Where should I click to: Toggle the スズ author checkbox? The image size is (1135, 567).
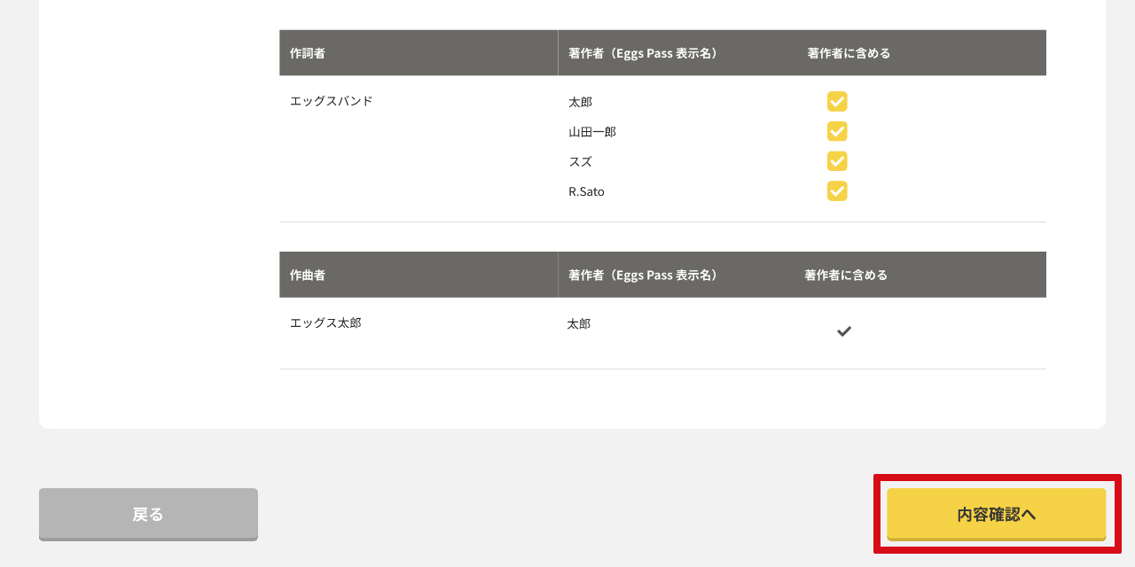pyautogui.click(x=837, y=161)
